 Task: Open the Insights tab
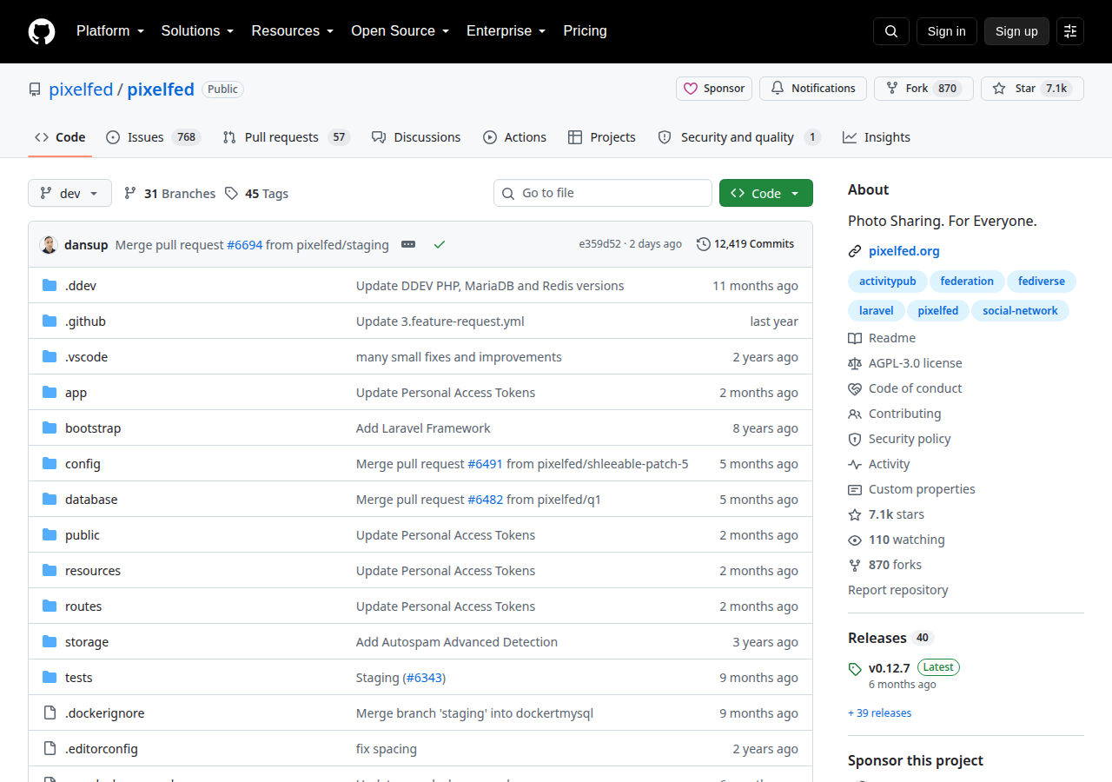click(876, 137)
